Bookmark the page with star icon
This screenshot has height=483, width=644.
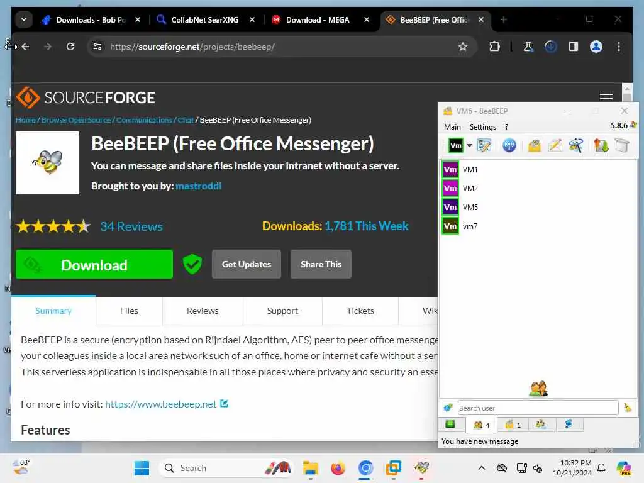click(463, 47)
